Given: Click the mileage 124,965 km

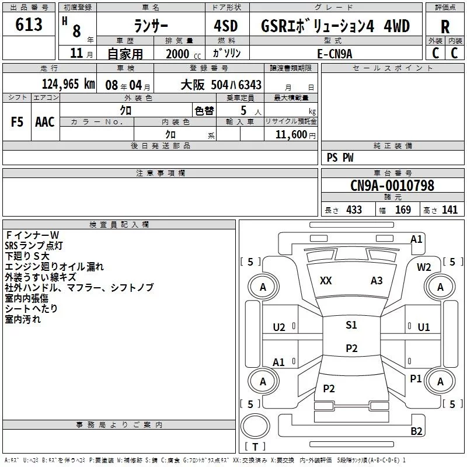Looking at the screenshot, I should click(x=68, y=84).
